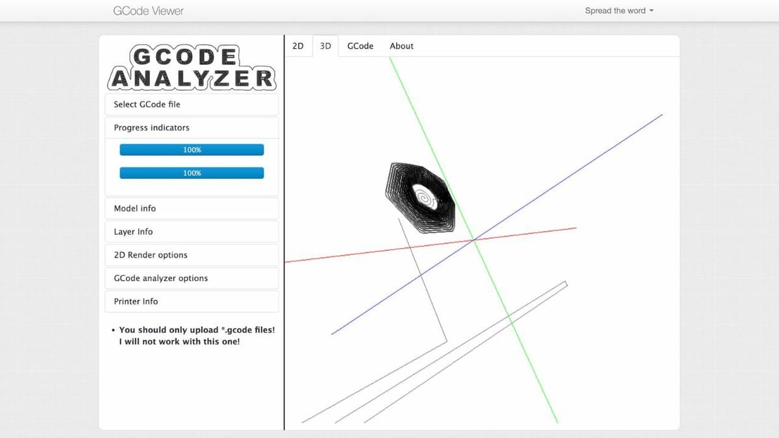Go to the About tab
This screenshot has width=779, height=438.
pos(401,46)
